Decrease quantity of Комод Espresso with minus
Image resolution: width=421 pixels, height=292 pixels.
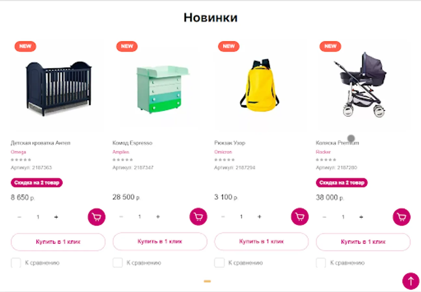(121, 217)
